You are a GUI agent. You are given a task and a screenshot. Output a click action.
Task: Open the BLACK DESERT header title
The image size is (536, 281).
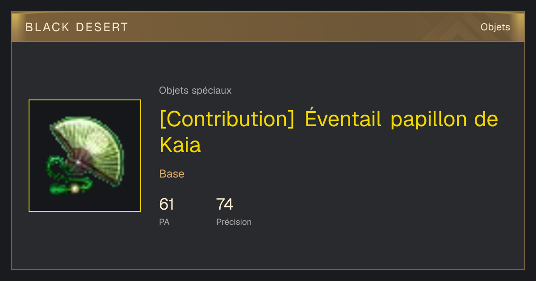tap(77, 27)
